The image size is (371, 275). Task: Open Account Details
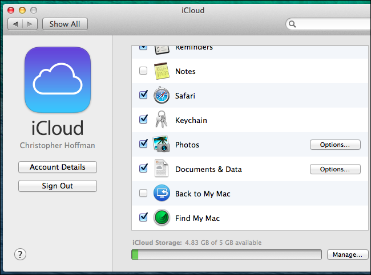coord(58,167)
